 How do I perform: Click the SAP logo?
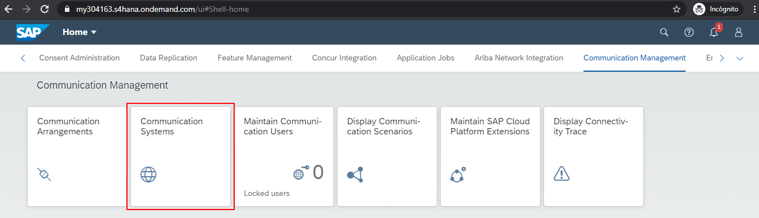click(x=33, y=32)
